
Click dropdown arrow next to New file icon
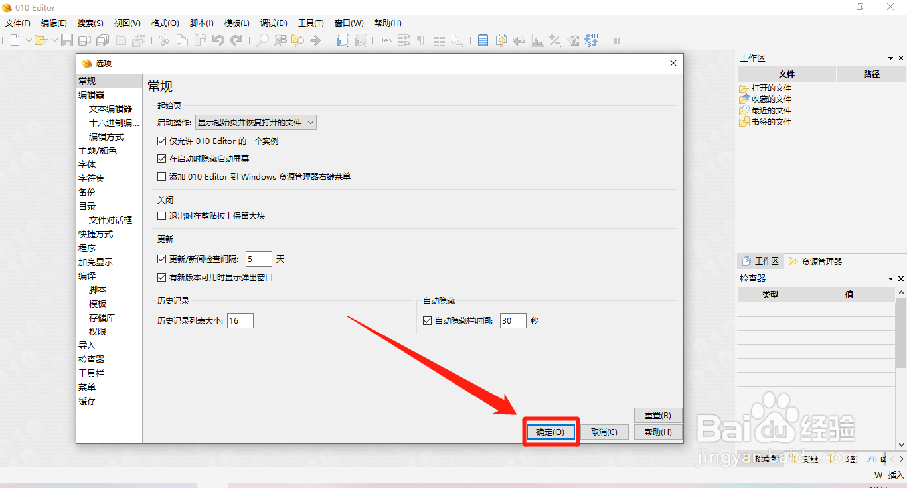(29, 40)
